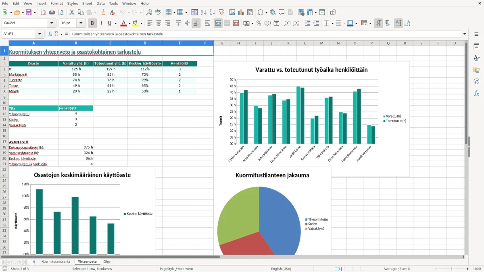Image resolution: width=484 pixels, height=272 pixels.
Task: Insert an image
Action: click(232, 12)
